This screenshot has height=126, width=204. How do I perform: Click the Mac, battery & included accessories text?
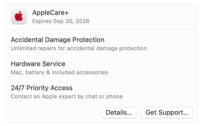[59, 72]
